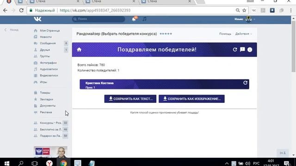296x166 pixels.
Task: Click the download extension icon in Chrome toolbar
Action: pyautogui.click(x=272, y=10)
